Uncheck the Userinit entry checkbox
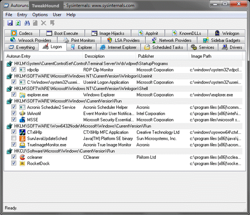 click(14, 82)
